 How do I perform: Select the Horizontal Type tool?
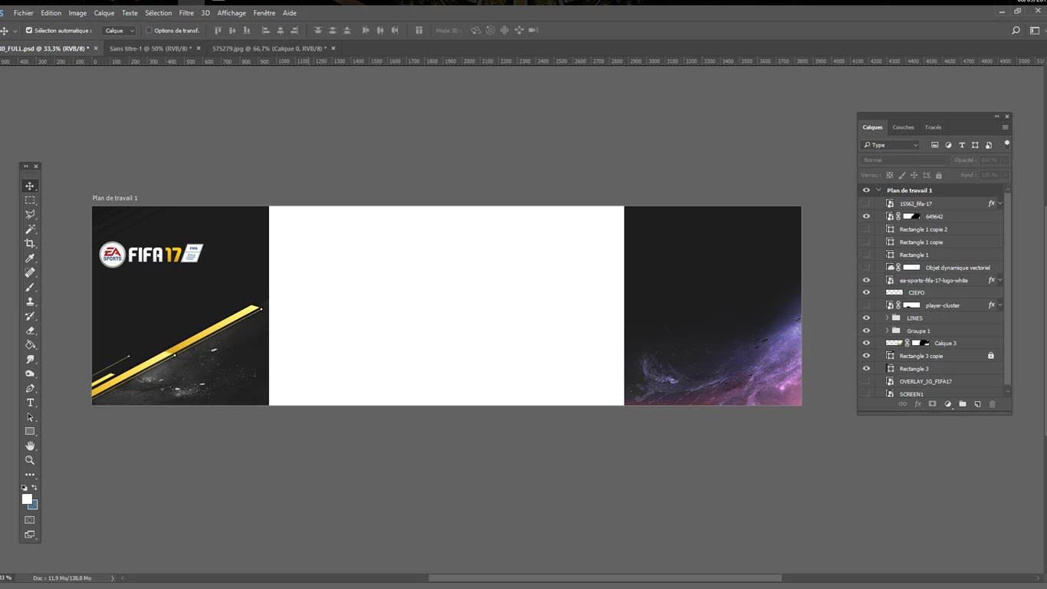point(30,403)
